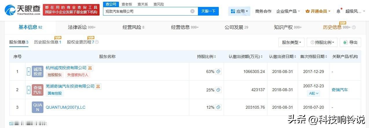Open the 持股比例 filter dropdown
This screenshot has width=369, height=128.
[322, 42]
